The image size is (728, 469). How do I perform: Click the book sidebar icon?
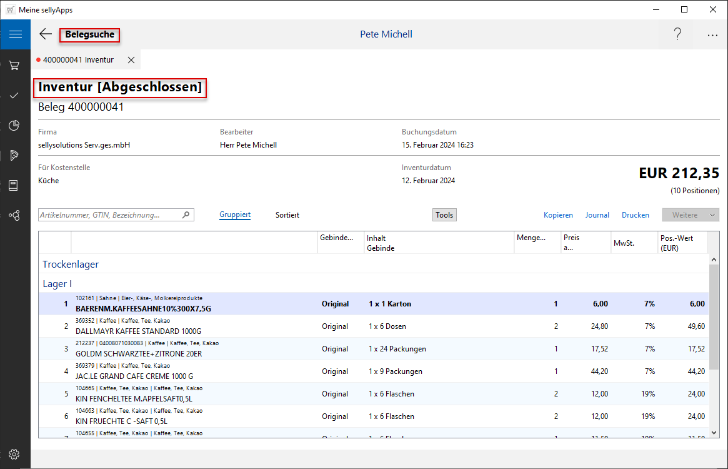(x=15, y=185)
